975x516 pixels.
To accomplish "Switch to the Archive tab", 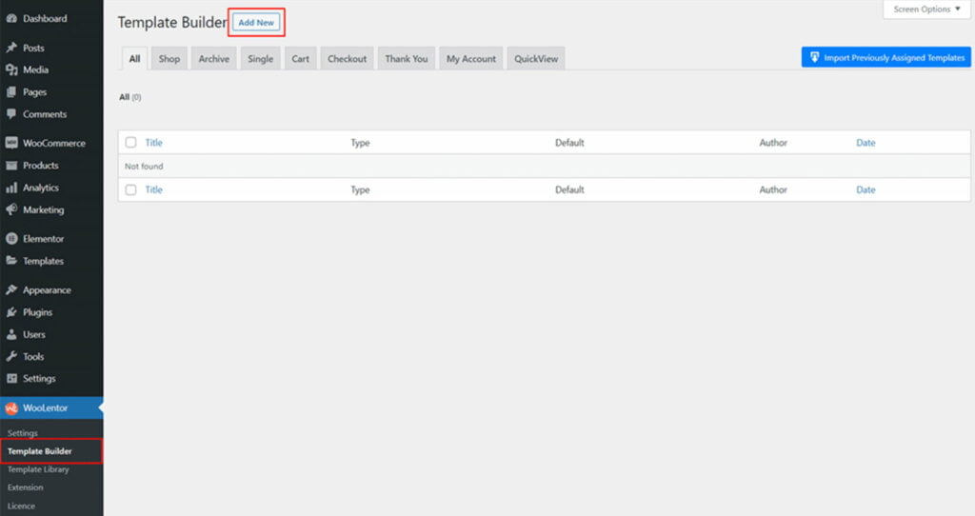I will [214, 59].
